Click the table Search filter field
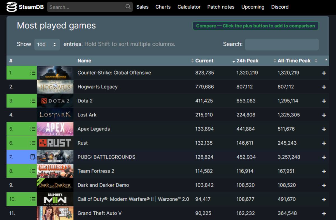Screen dimensions: 336x220 pyautogui.click(x=282, y=44)
